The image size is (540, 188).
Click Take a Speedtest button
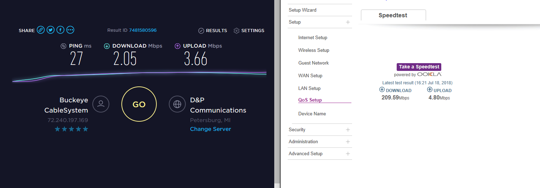click(x=419, y=67)
